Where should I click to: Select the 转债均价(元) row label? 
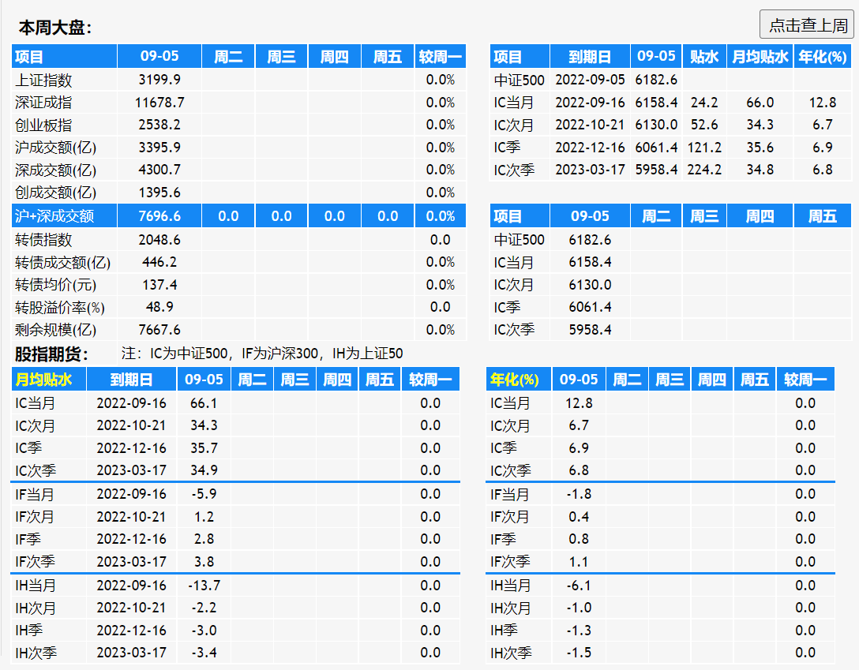coord(55,285)
